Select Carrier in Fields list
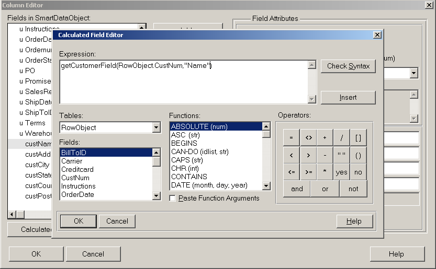Image resolution: width=436 pixels, height=269 pixels. pyautogui.click(x=106, y=161)
